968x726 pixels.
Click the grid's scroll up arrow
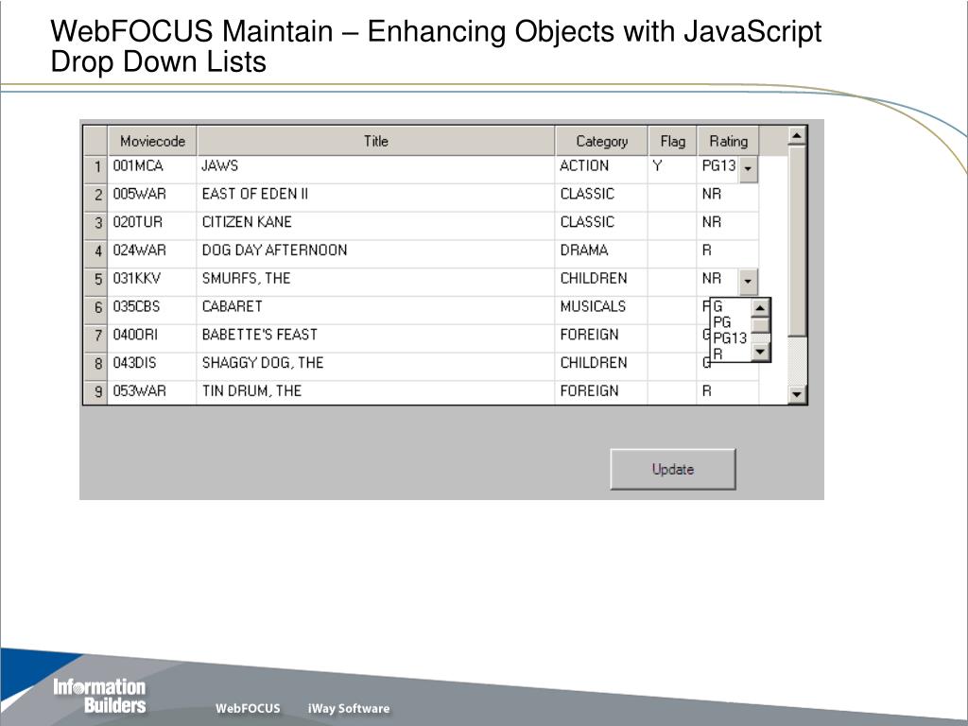797,135
